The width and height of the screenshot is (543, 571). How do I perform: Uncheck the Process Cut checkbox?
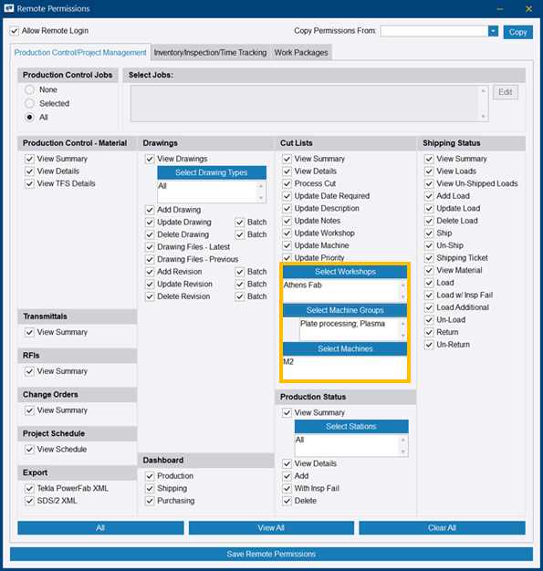[x=287, y=183]
